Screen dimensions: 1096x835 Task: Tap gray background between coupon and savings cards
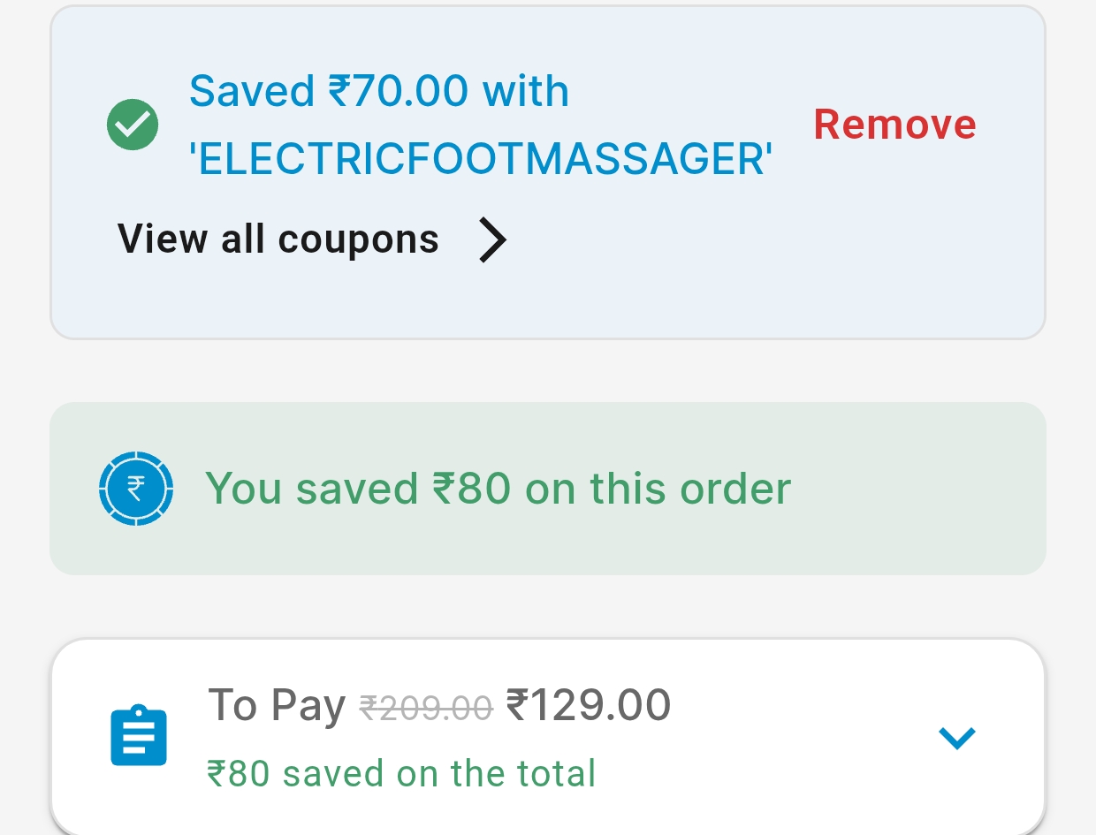coord(548,371)
